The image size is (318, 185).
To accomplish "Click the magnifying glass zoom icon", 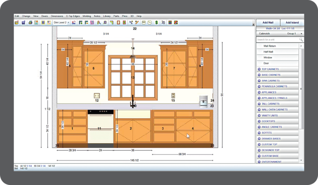I will tap(99, 23).
